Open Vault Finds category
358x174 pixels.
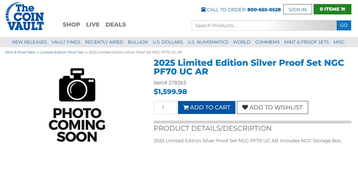tap(66, 42)
